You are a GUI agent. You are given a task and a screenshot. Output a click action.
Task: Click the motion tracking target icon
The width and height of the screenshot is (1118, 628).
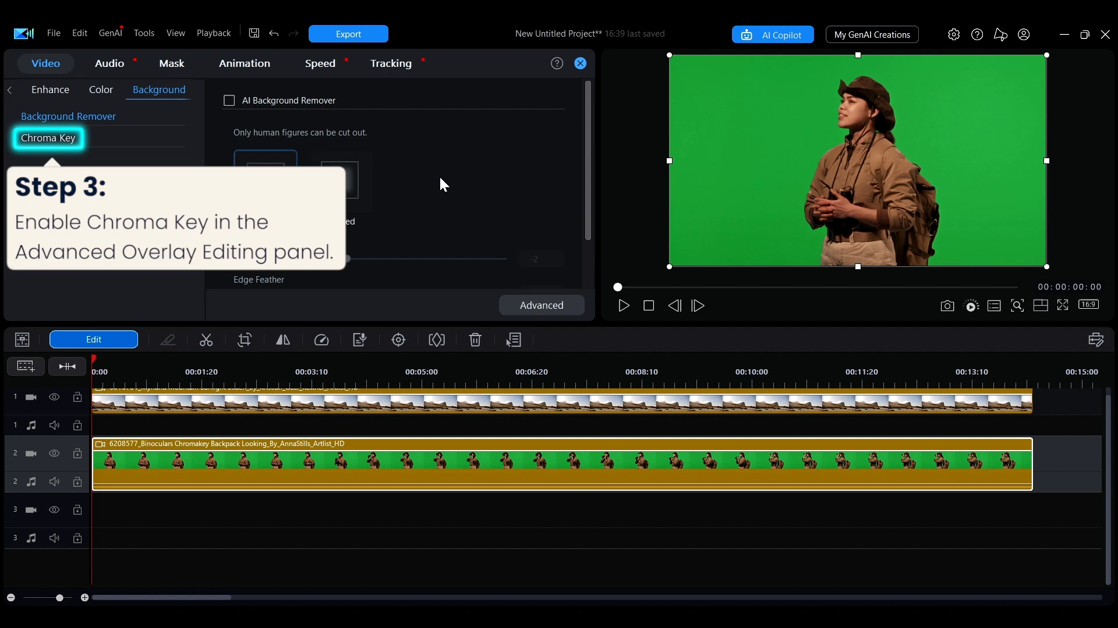point(398,340)
